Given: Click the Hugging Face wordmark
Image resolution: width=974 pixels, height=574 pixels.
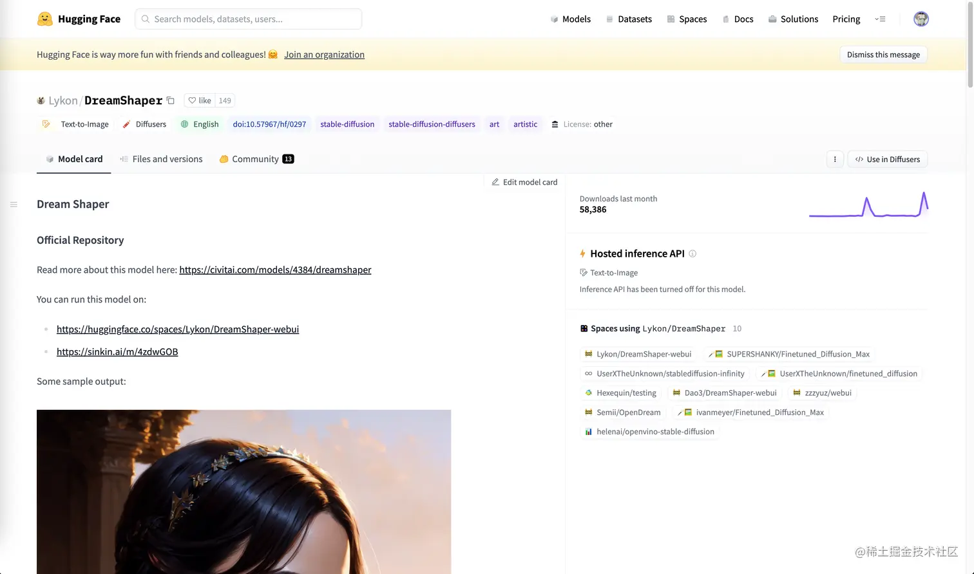Looking at the screenshot, I should click(x=89, y=19).
